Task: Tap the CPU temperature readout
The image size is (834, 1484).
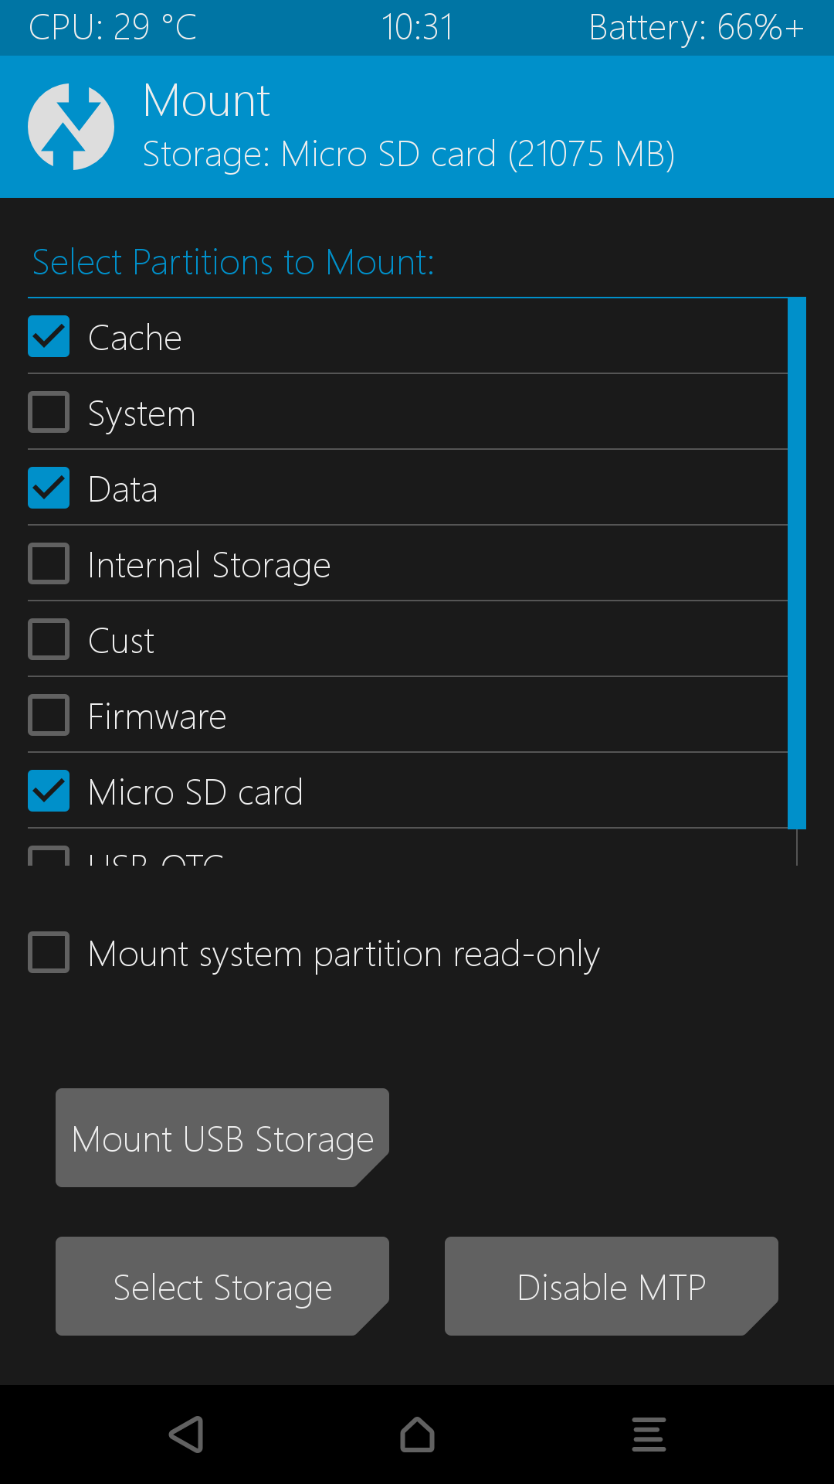Action: coord(113,28)
